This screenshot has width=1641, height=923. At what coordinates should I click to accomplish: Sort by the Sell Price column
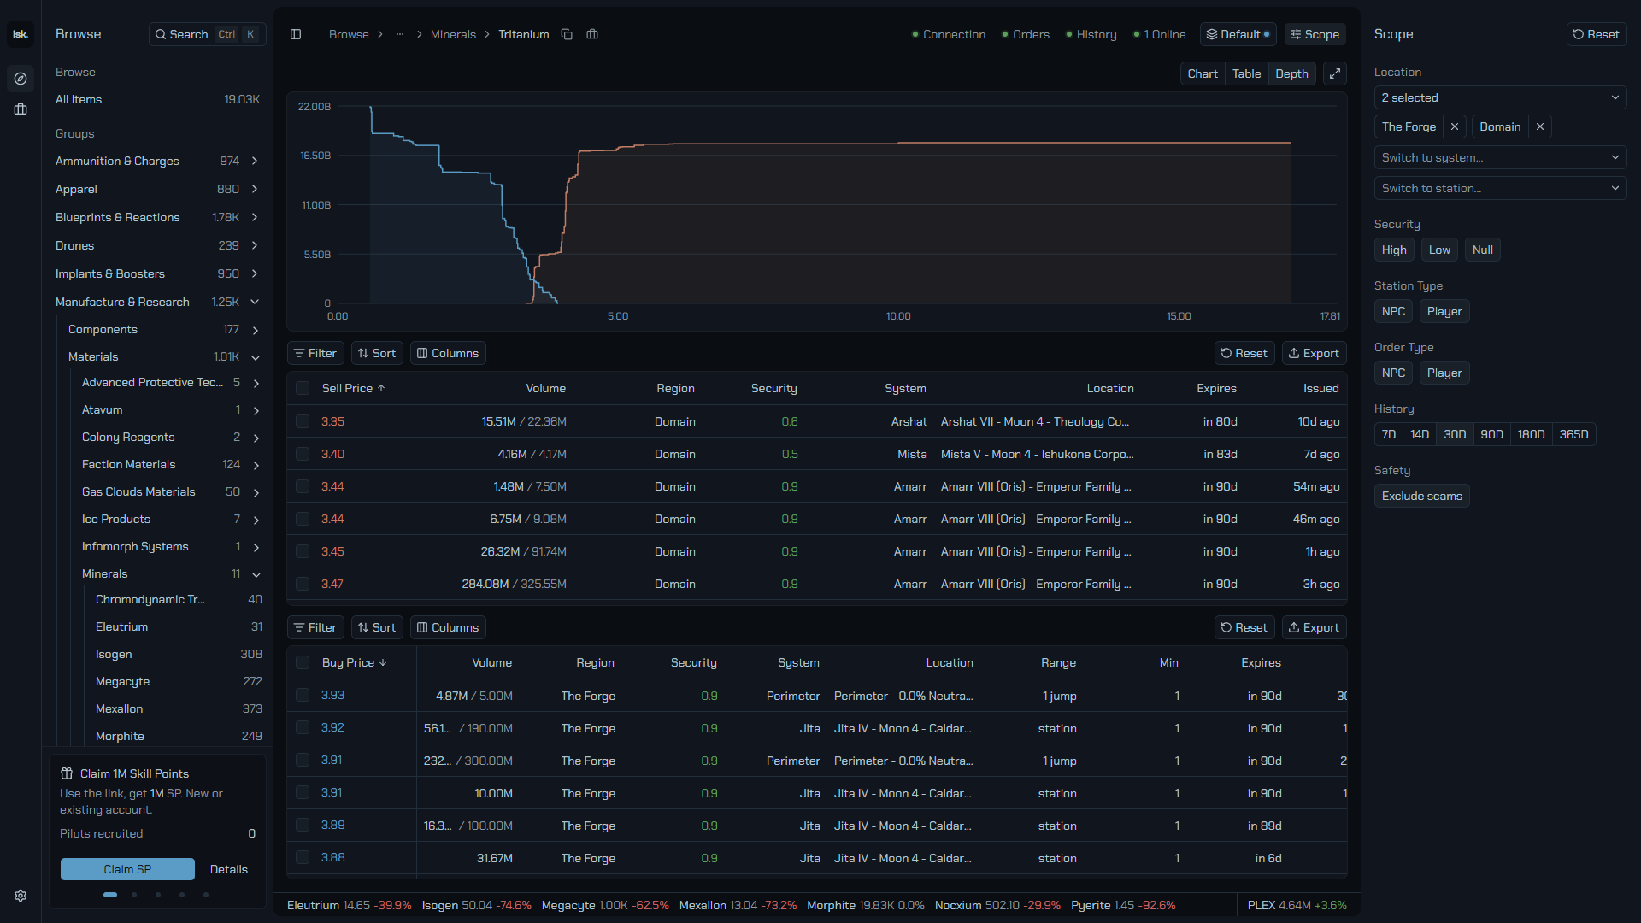[x=353, y=388]
